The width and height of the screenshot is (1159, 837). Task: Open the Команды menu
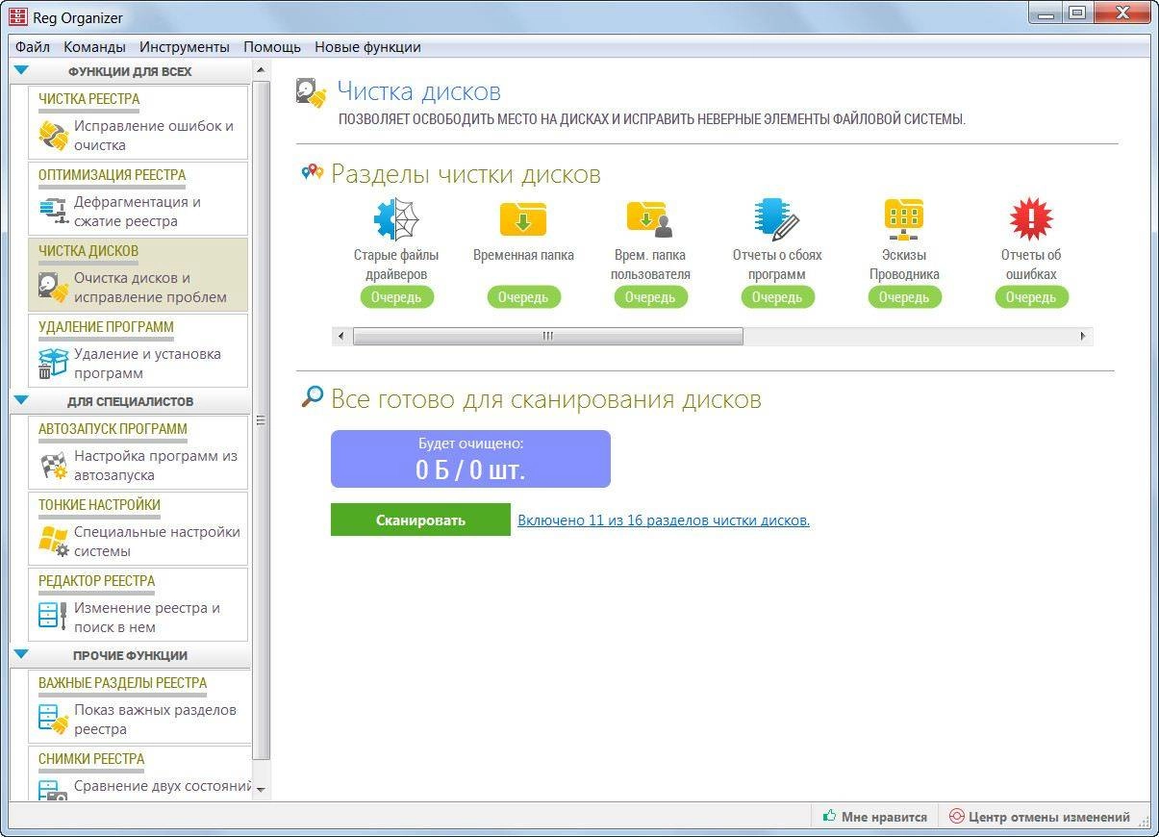(94, 46)
